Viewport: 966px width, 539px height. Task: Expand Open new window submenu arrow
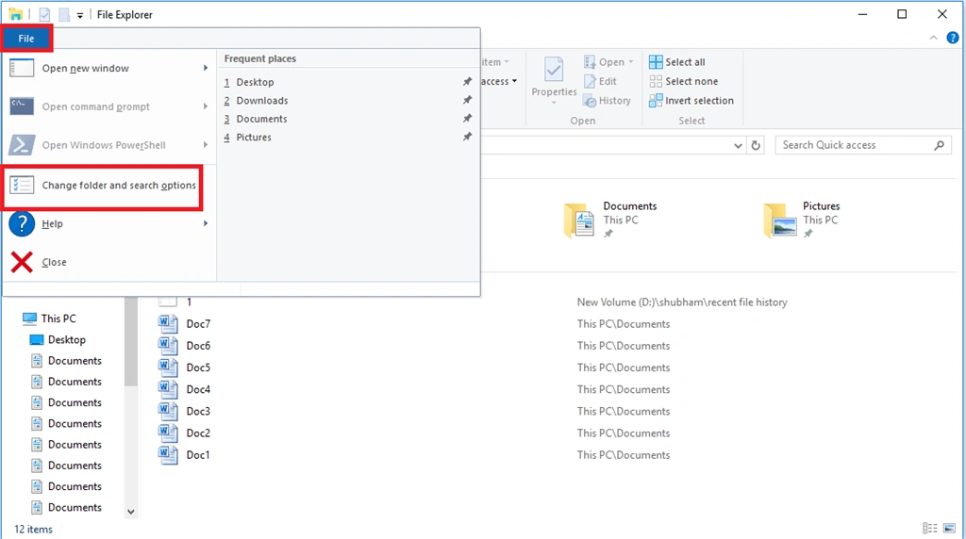point(206,68)
